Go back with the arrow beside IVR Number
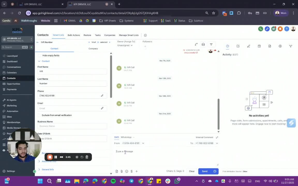 click(x=38, y=42)
